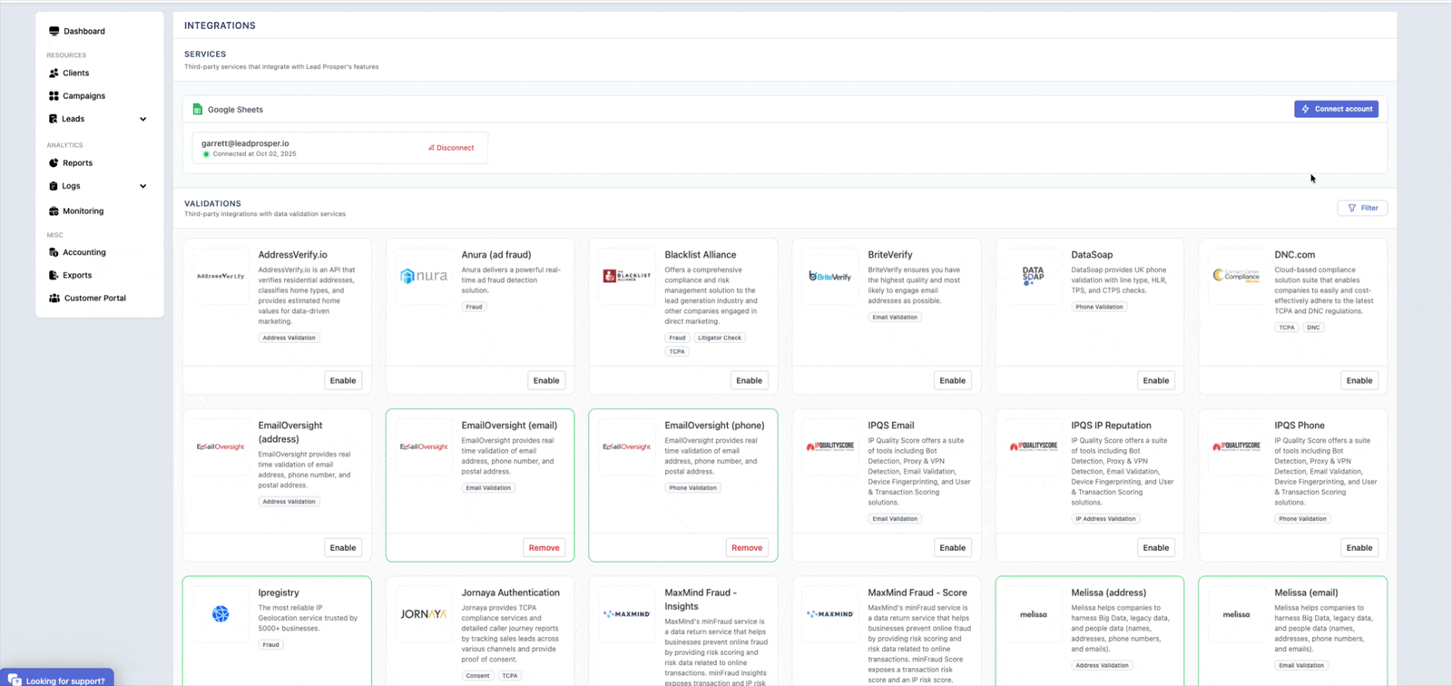The image size is (1452, 686).
Task: Click the Exports icon
Action: point(54,275)
